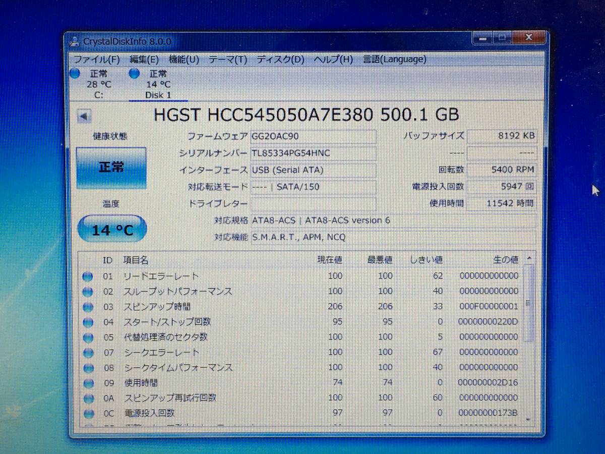Image resolution: width=605 pixels, height=454 pixels.
Task: Click the status orb for 代替処理済のセクタ数 row
Action: point(88,337)
